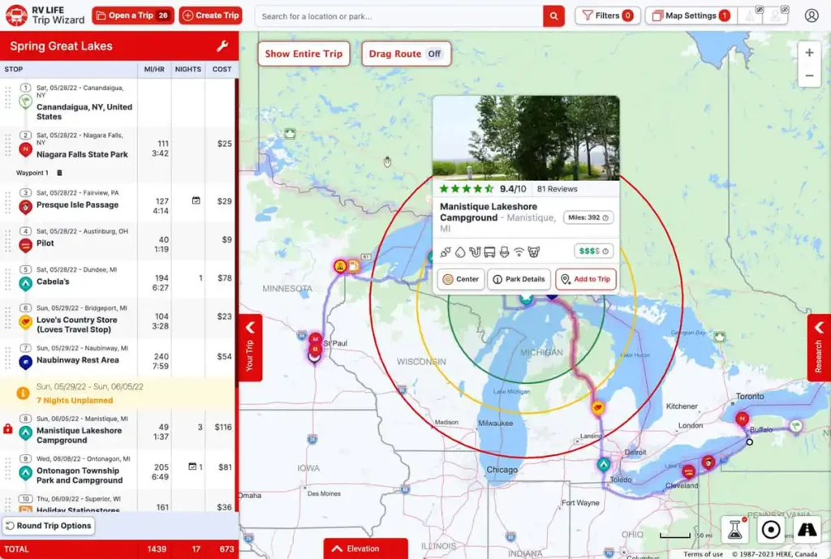
Task: Open the campground photo thumbnail
Action: (526, 137)
